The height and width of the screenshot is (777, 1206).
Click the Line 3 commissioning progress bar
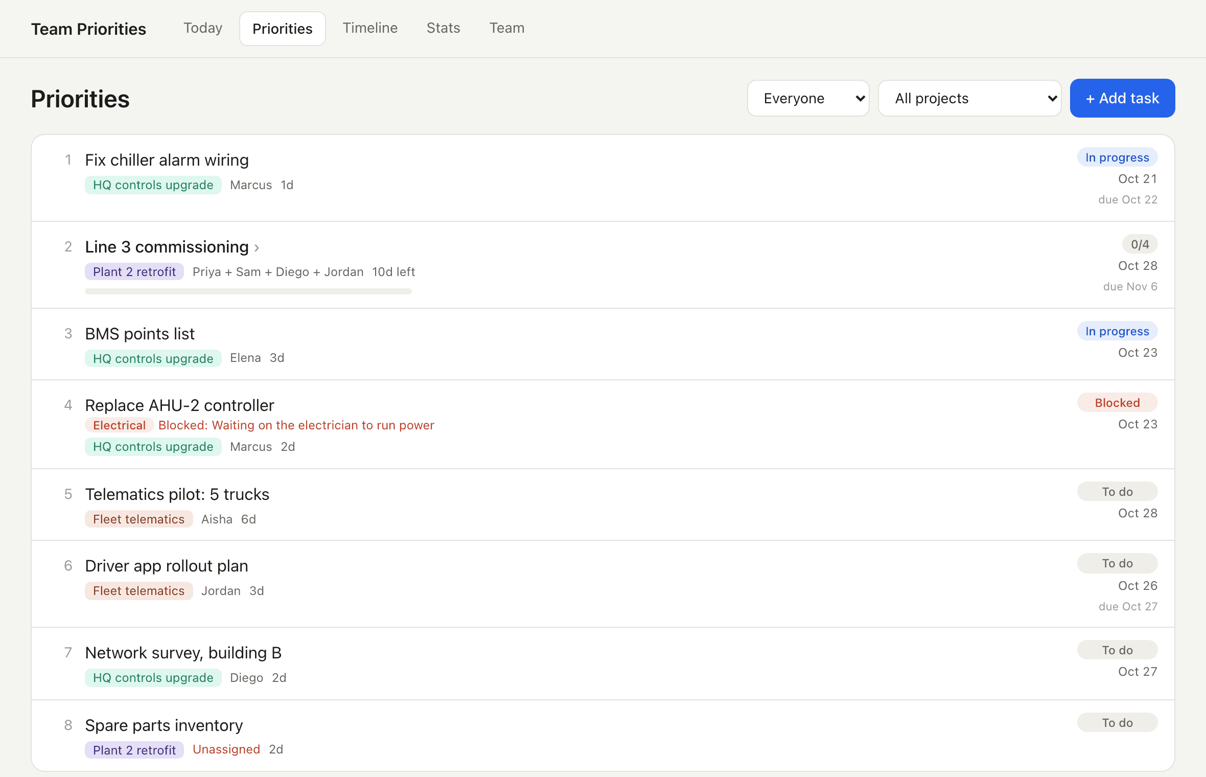[248, 291]
